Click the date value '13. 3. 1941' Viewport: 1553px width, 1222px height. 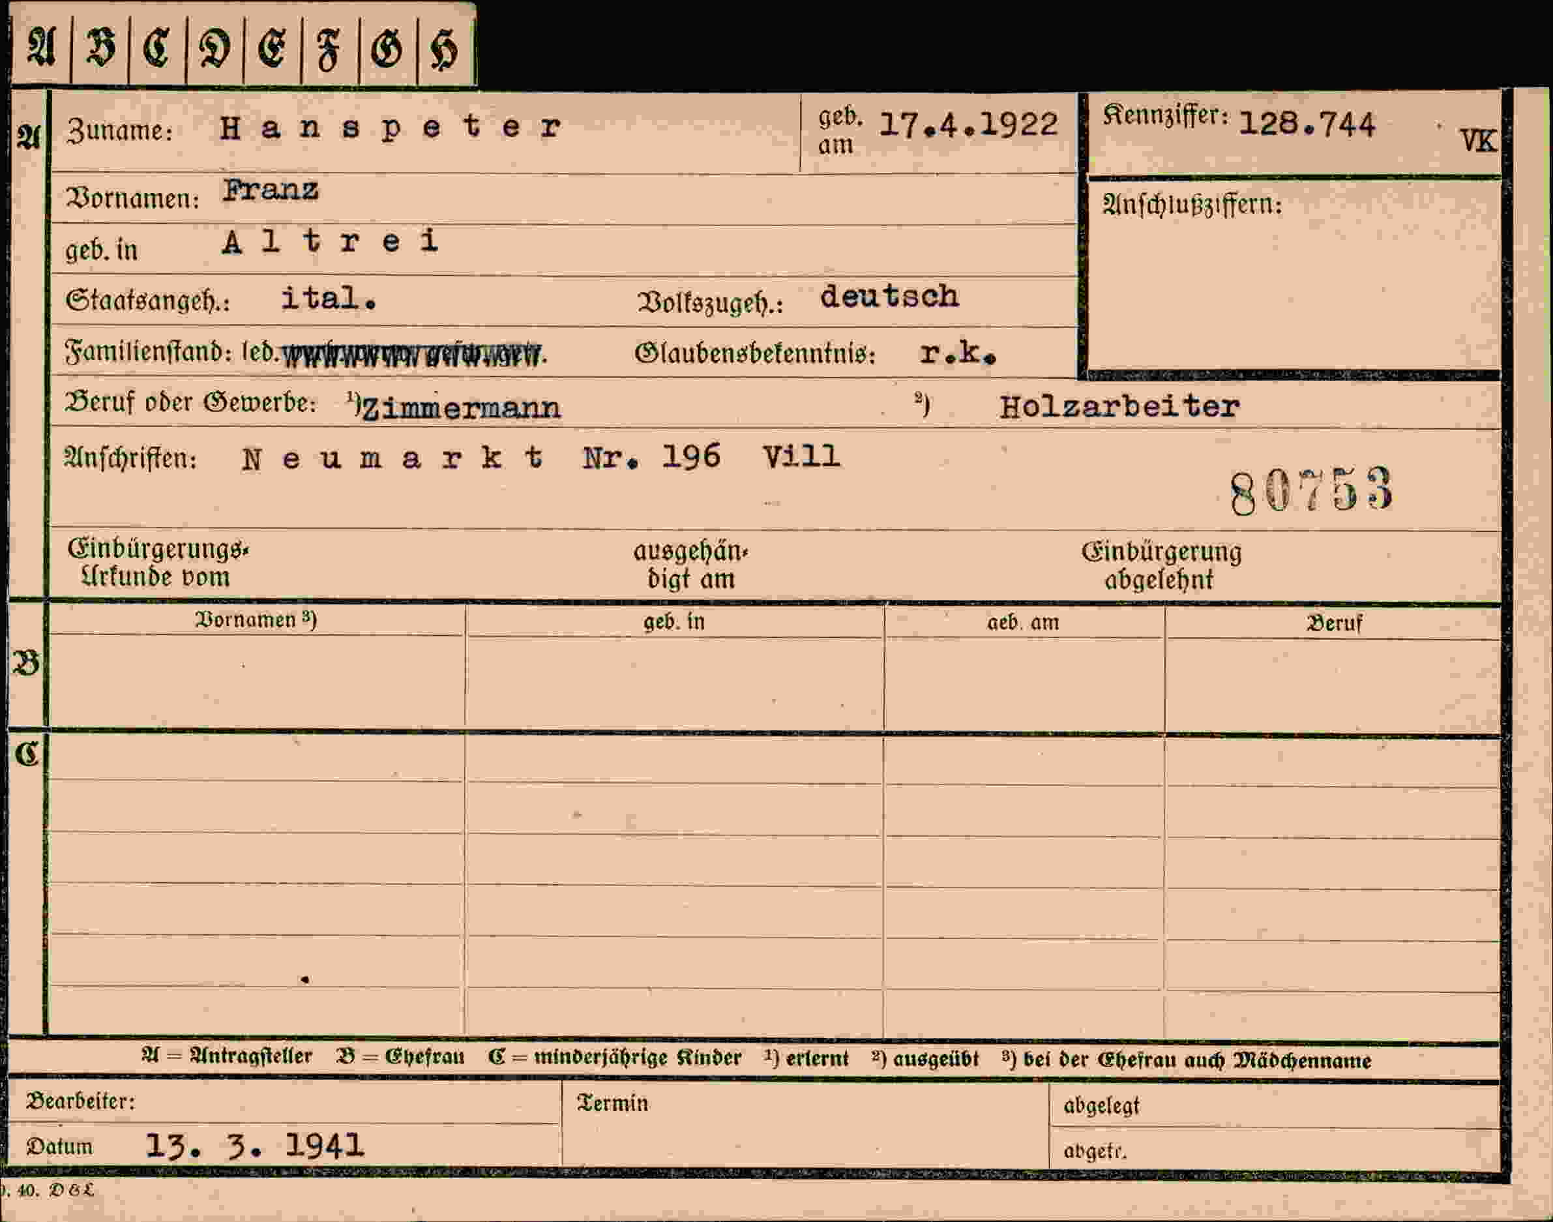tap(255, 1146)
